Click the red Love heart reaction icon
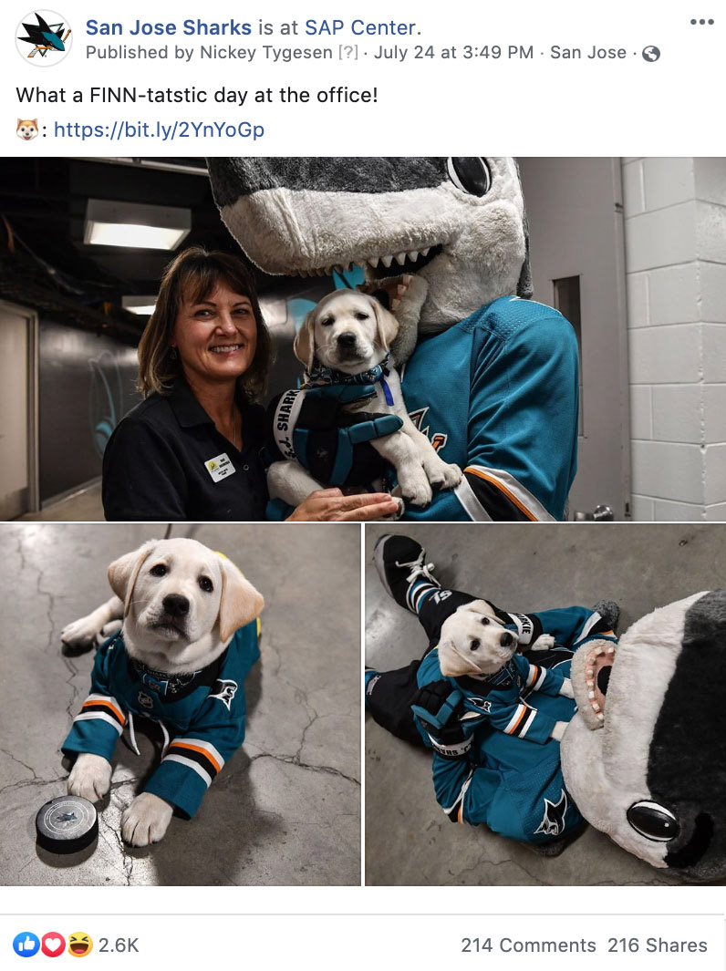726x971 pixels. click(x=53, y=945)
